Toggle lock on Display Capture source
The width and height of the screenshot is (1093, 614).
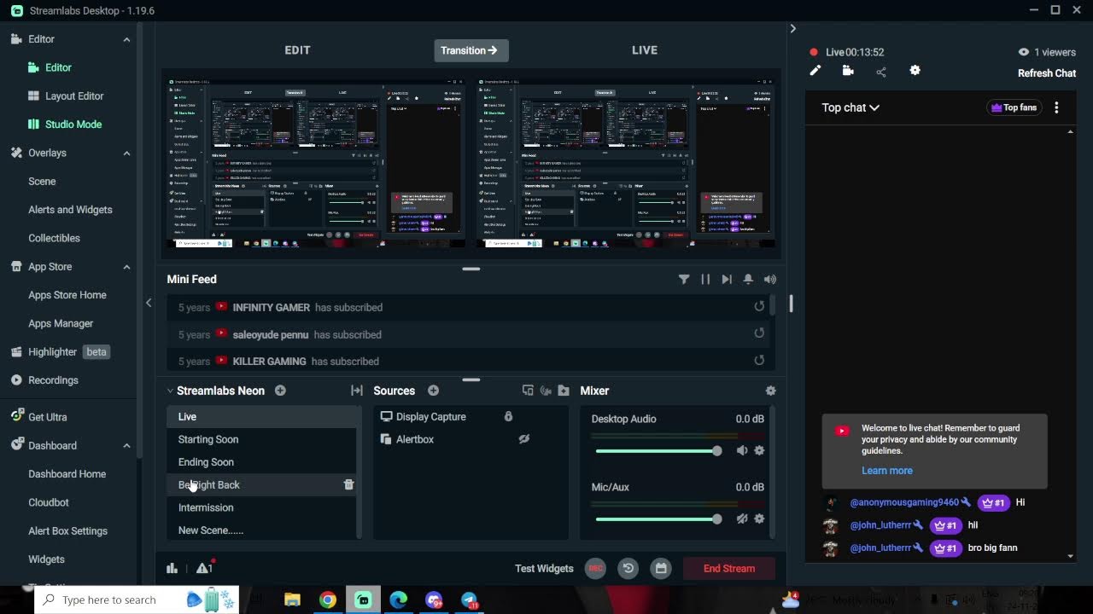click(x=508, y=416)
